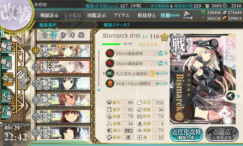Open the 他 other ships tab
This screenshot has height=146, width=243.
pos(81,35)
